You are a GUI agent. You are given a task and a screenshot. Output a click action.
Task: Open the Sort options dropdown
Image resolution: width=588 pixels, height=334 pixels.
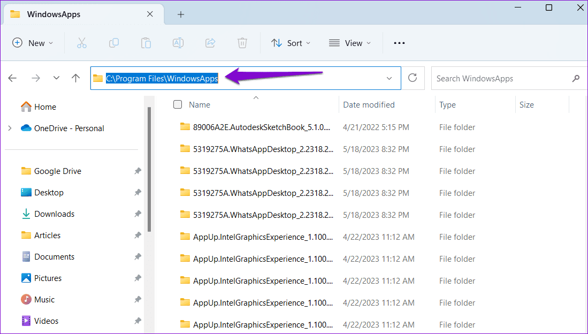[291, 43]
